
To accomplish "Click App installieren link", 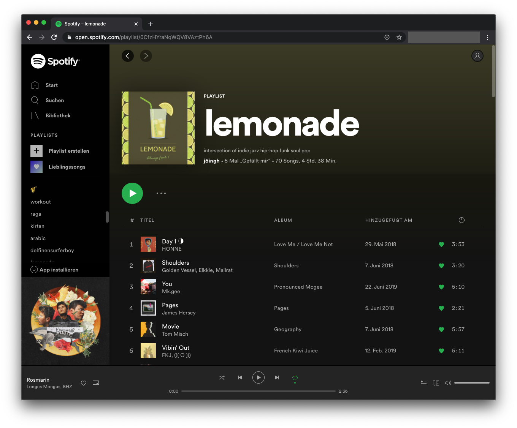I will coord(54,270).
